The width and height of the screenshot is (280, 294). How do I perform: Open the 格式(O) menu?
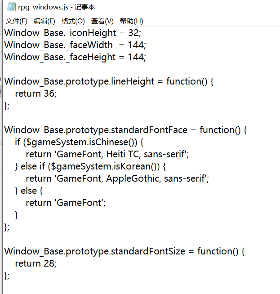73,21
